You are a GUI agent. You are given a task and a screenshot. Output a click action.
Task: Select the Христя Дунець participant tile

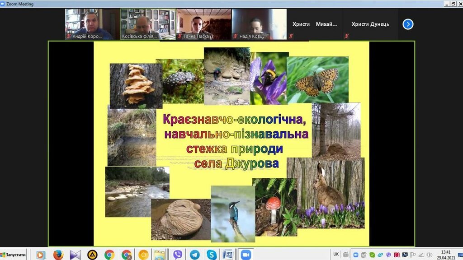(x=370, y=24)
